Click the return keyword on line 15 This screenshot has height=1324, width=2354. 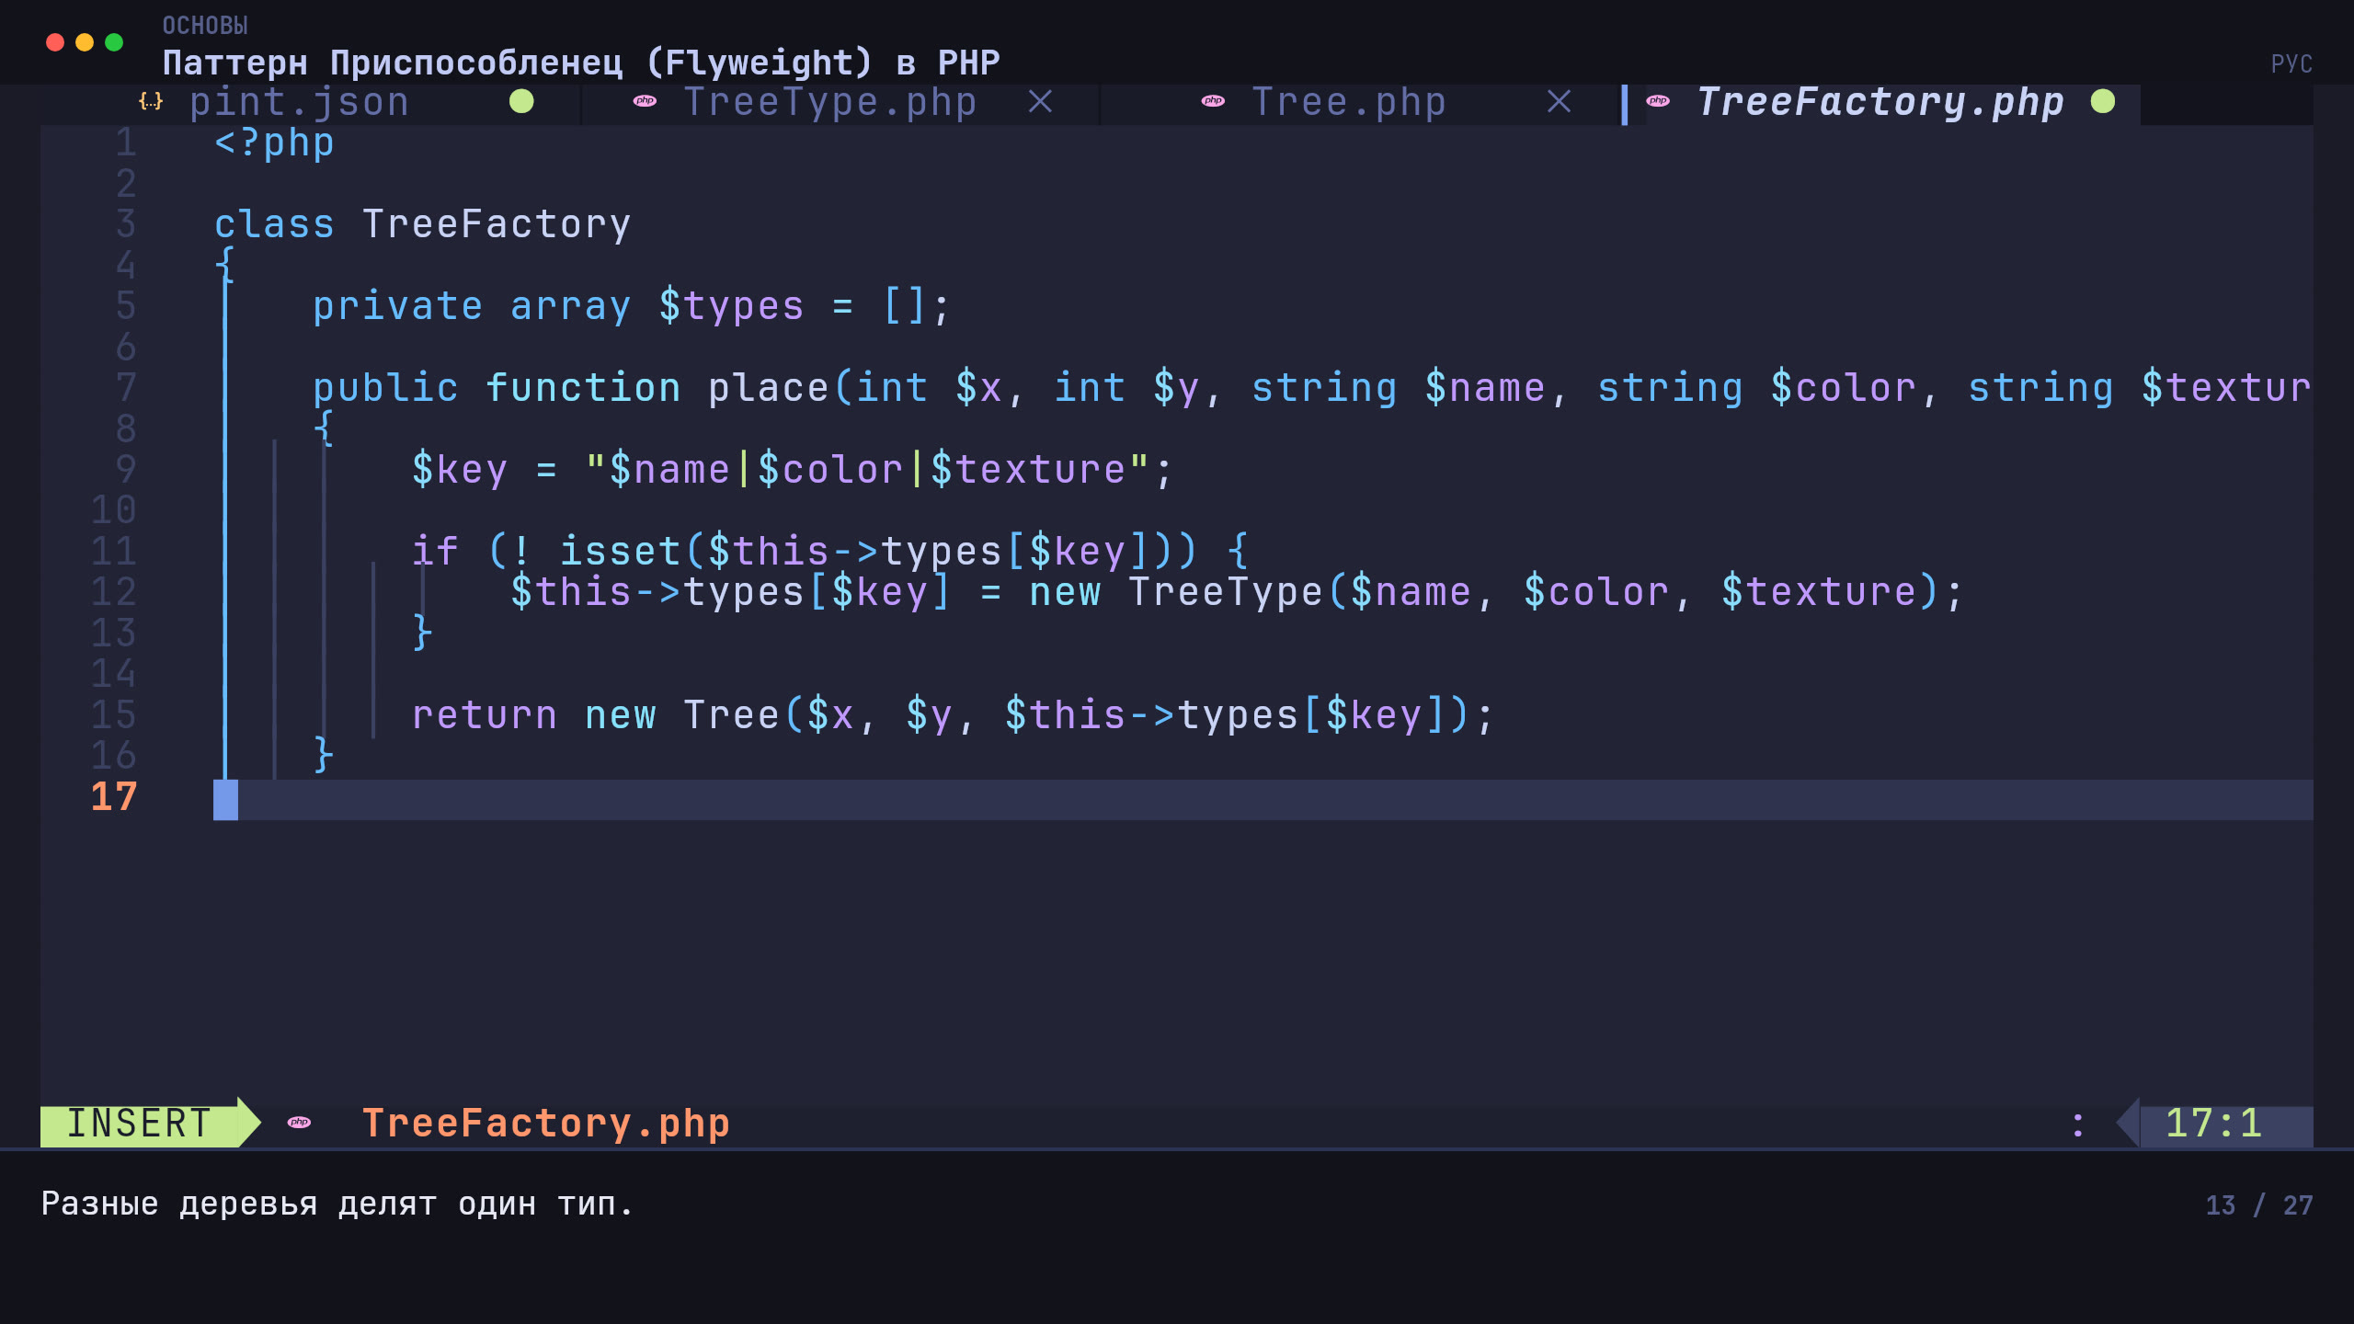484,715
